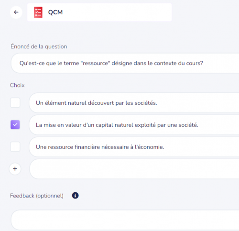Check the box for 'Un élément naturel découvert'
The height and width of the screenshot is (231, 239).
coord(15,103)
